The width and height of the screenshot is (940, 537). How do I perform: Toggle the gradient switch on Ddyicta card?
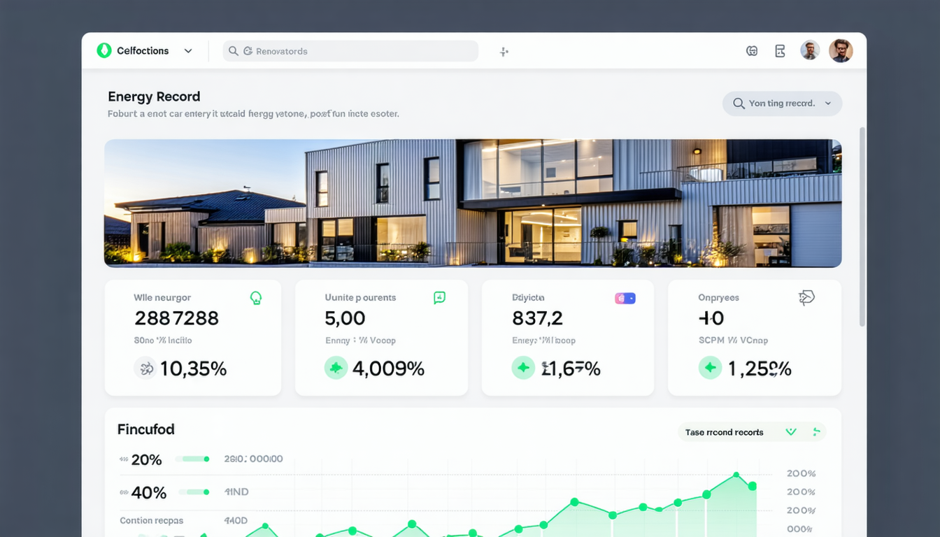(625, 299)
